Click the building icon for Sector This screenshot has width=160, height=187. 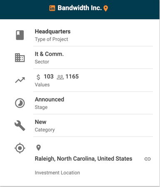[20, 58]
